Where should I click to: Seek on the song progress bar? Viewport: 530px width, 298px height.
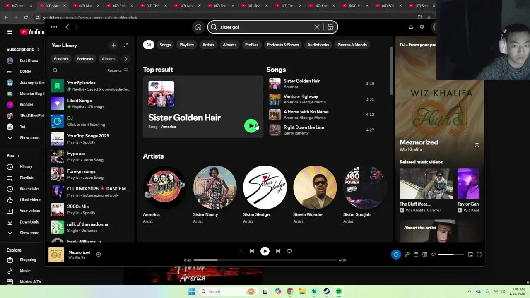pos(265,260)
